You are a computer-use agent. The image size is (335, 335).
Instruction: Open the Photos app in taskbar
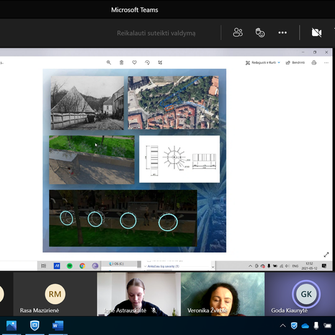tap(11, 326)
